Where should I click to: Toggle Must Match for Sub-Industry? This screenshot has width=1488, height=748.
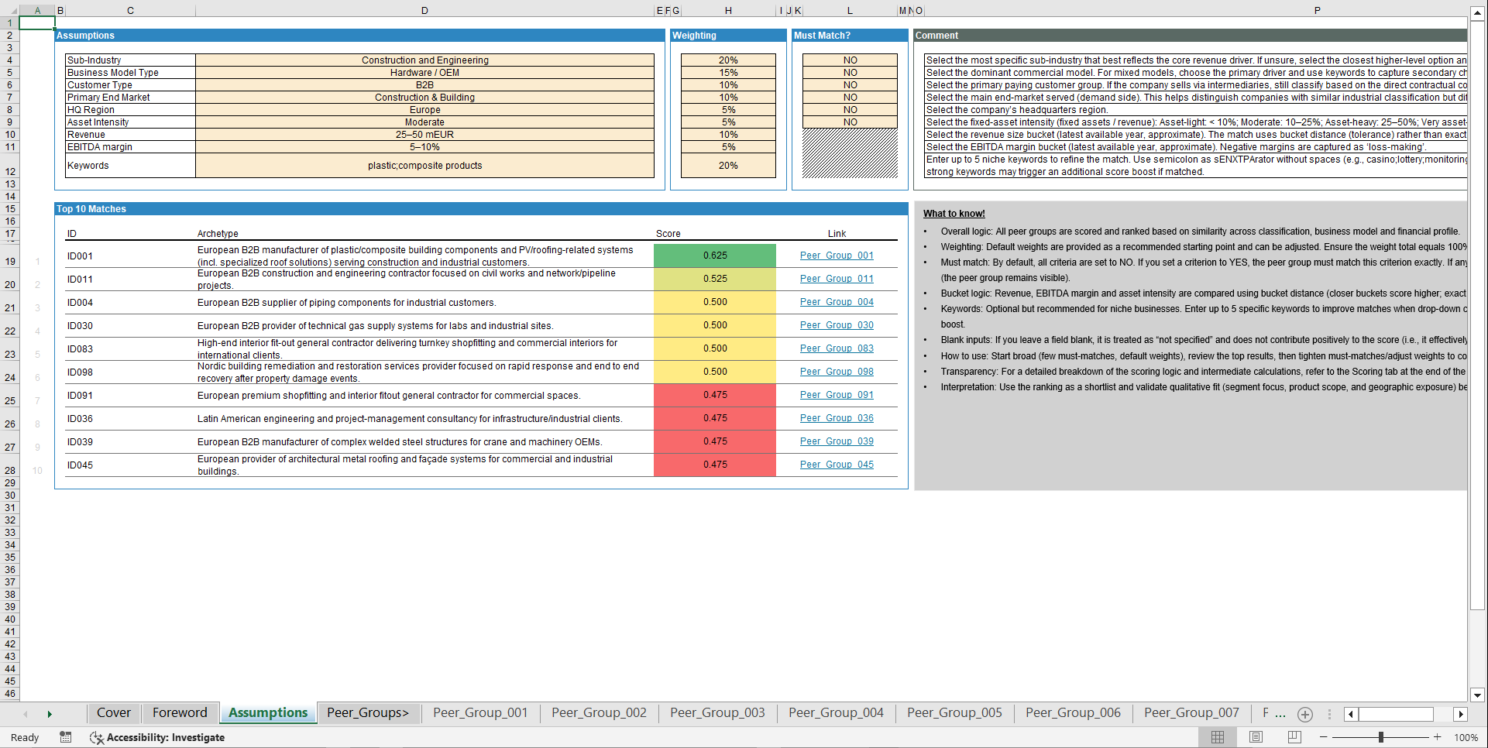(x=850, y=60)
